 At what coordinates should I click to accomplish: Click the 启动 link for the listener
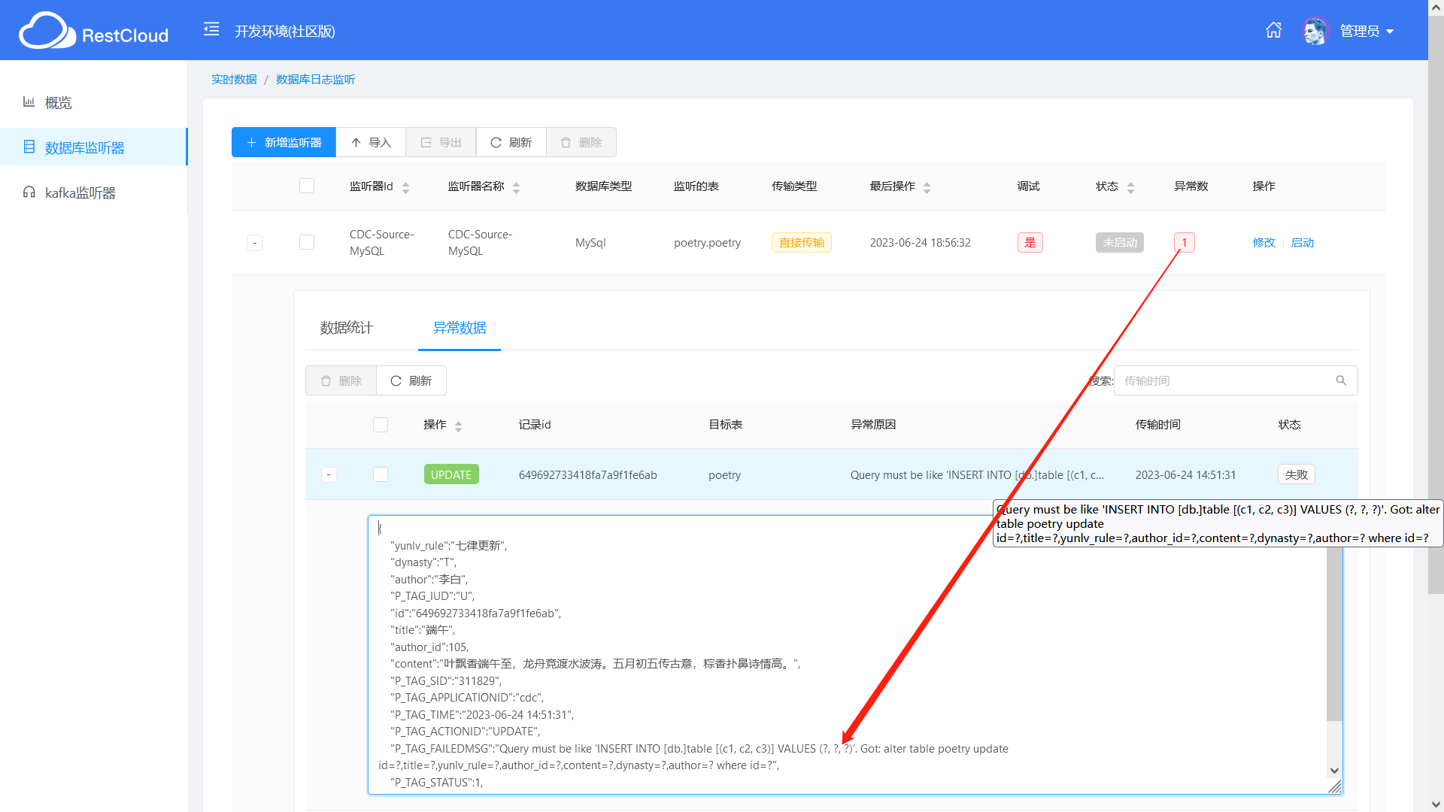(x=1303, y=243)
